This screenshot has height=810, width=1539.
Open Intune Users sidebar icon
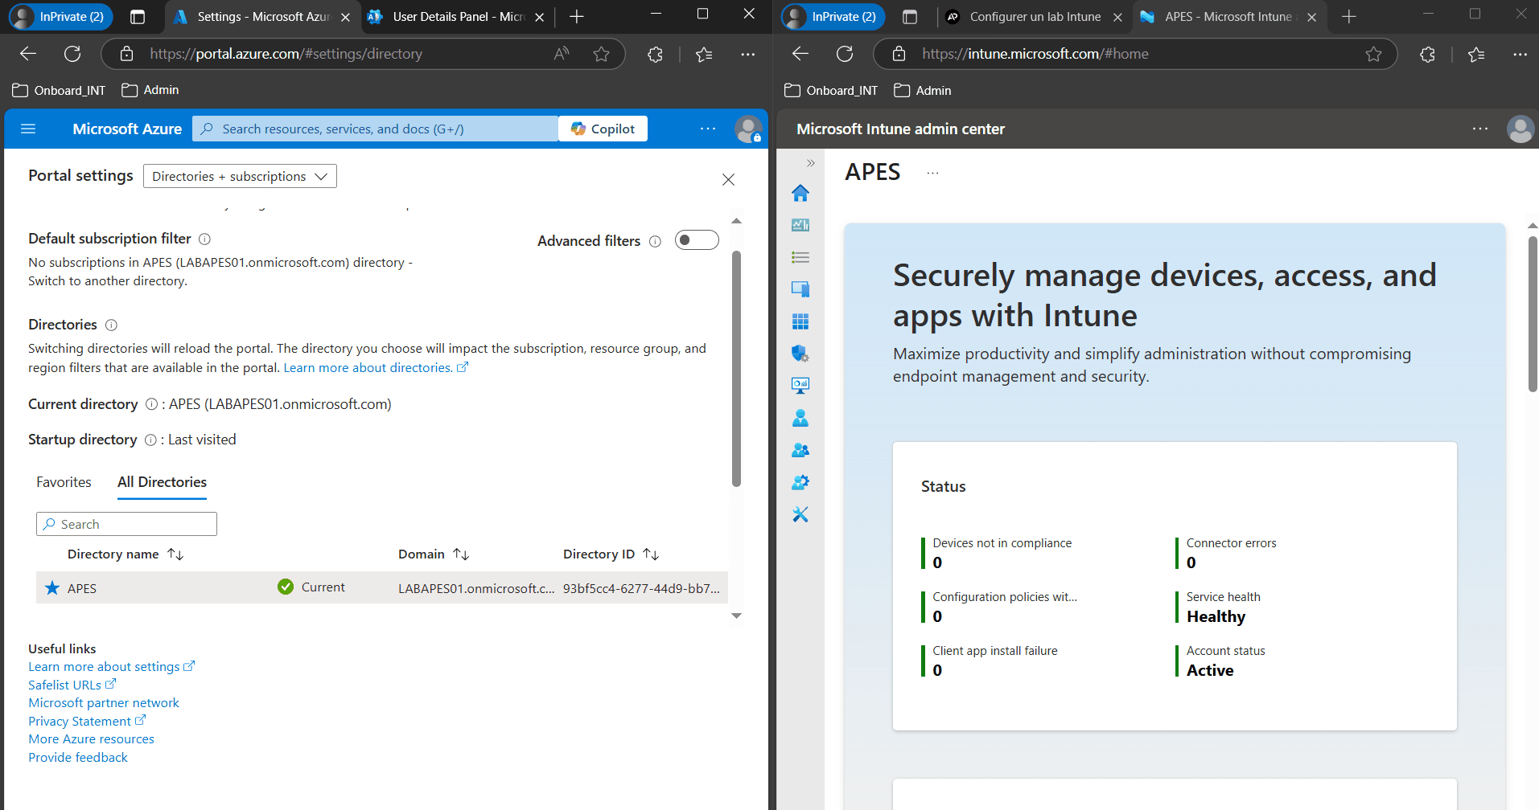pyautogui.click(x=800, y=418)
